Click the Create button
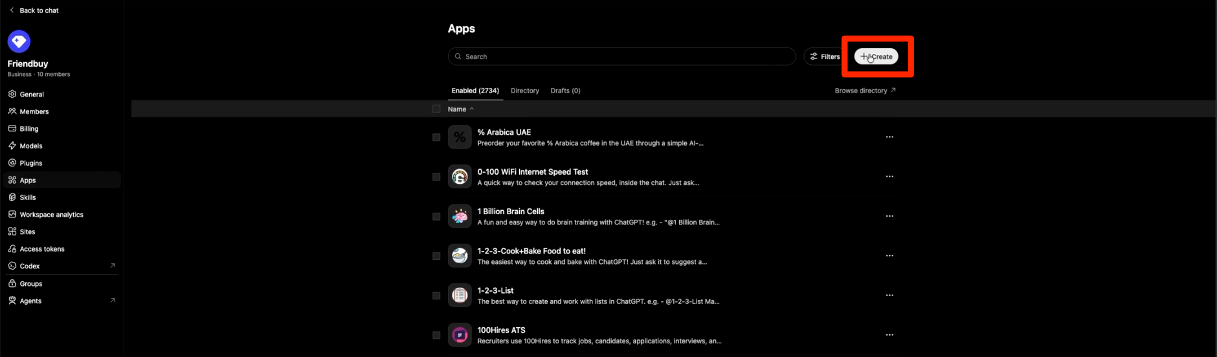The height and width of the screenshot is (357, 1217). coord(876,57)
